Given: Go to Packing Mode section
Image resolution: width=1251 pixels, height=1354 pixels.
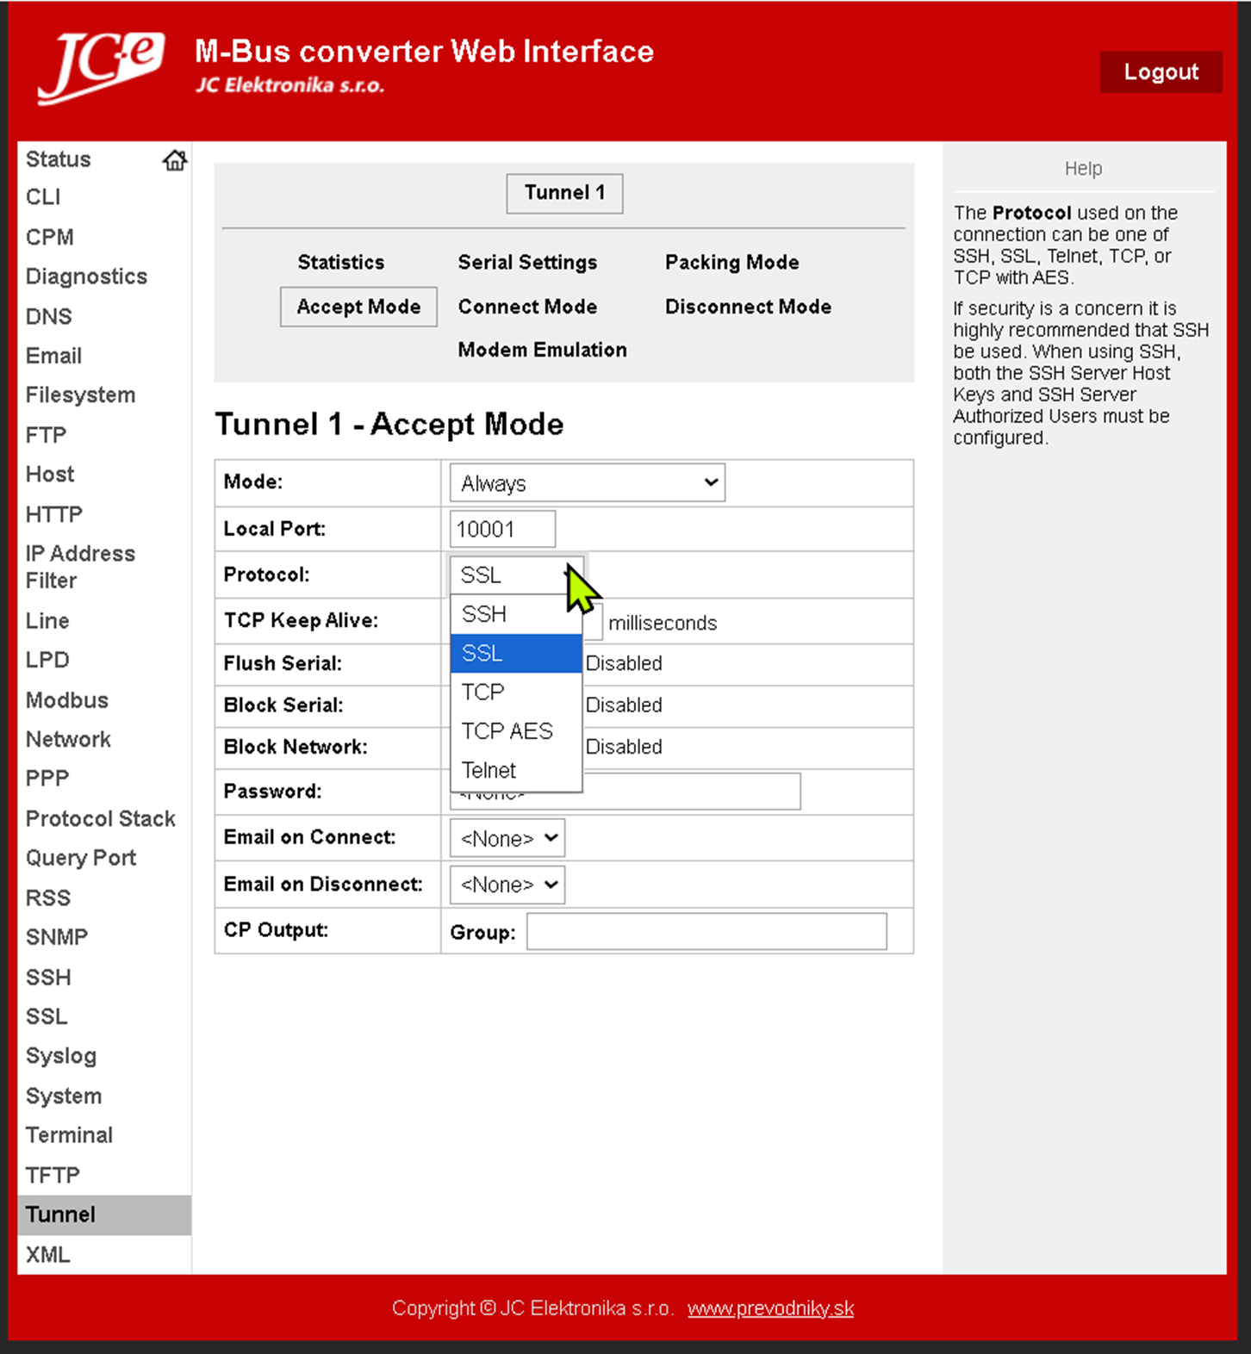Looking at the screenshot, I should point(731,263).
